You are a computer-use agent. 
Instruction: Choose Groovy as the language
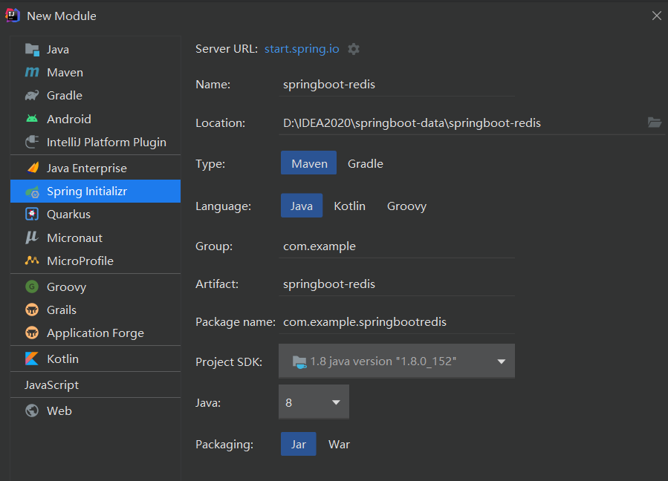coord(406,206)
